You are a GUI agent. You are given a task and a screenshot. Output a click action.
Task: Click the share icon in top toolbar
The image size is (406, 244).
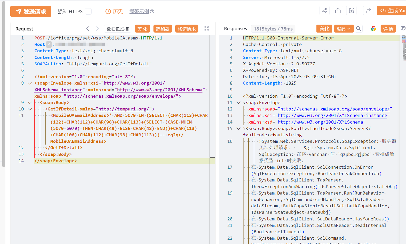pyautogui.click(x=325, y=11)
